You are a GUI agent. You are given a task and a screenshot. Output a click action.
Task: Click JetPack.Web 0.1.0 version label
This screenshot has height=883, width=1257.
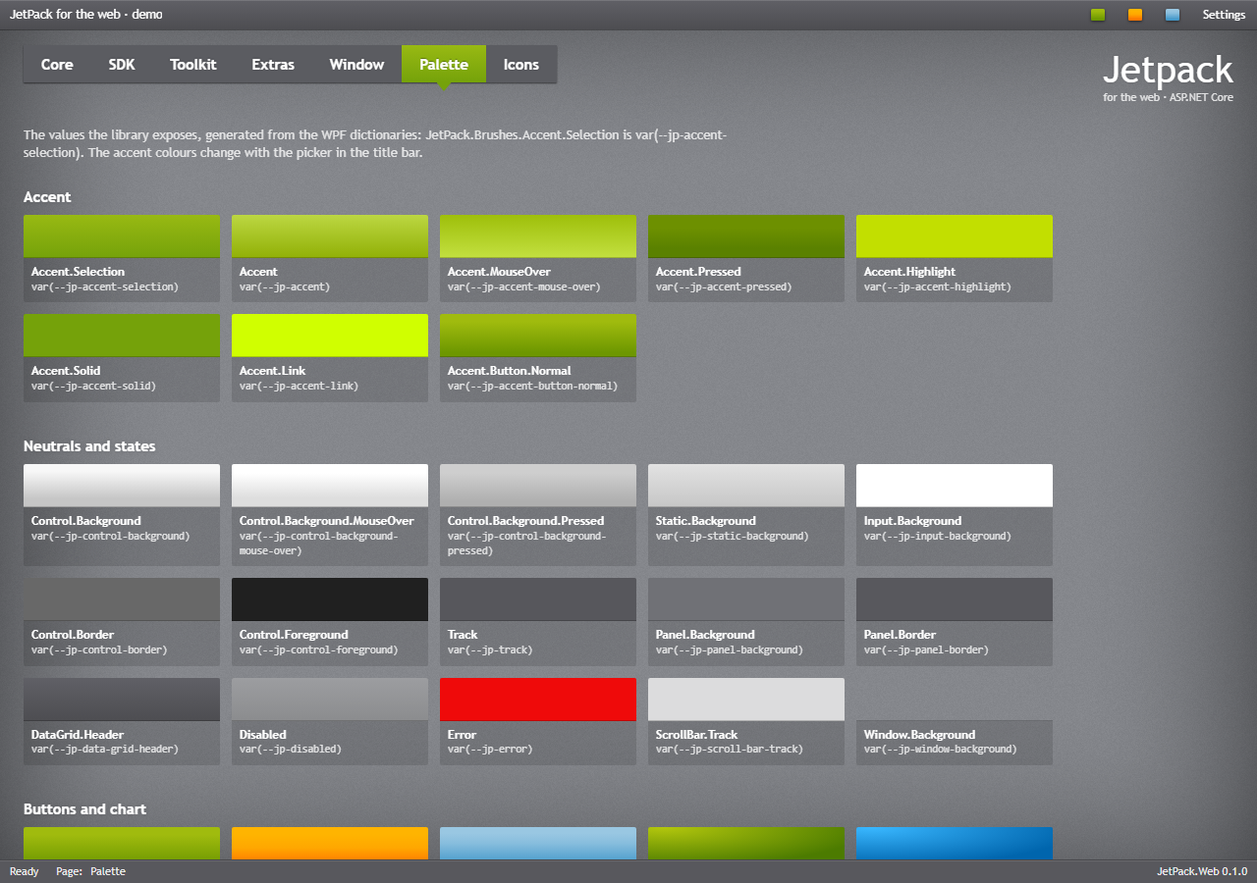(1202, 871)
